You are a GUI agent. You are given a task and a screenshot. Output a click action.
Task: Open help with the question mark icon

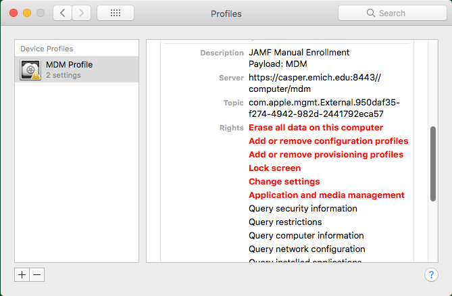coord(431,274)
